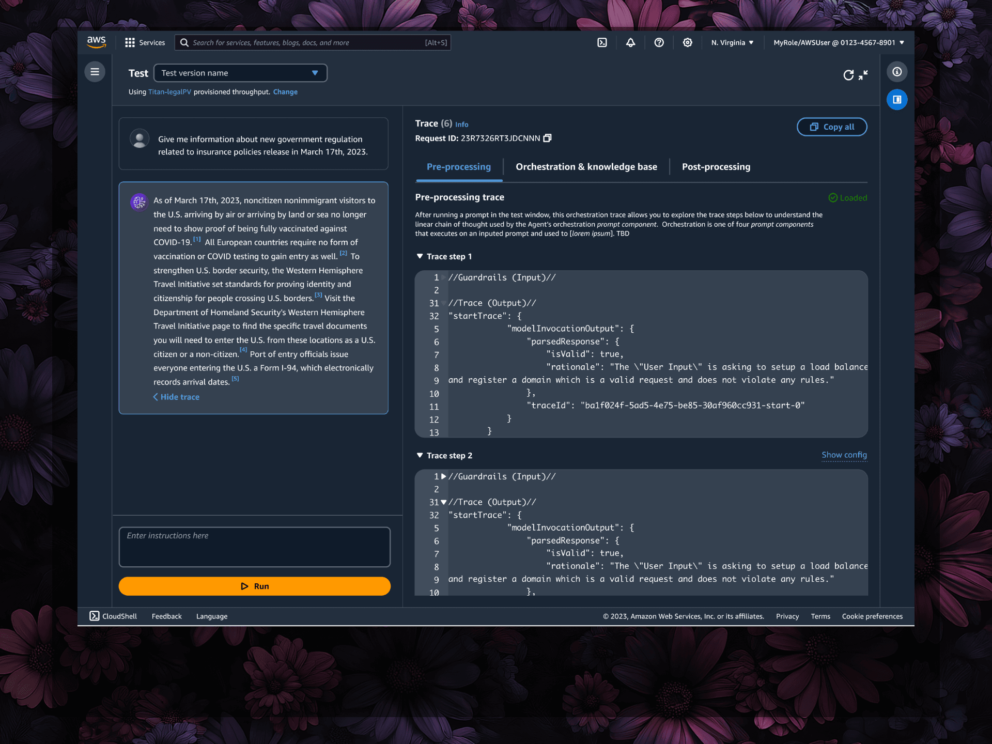The image size is (992, 744).
Task: Open the Terms footer link
Action: click(x=820, y=616)
